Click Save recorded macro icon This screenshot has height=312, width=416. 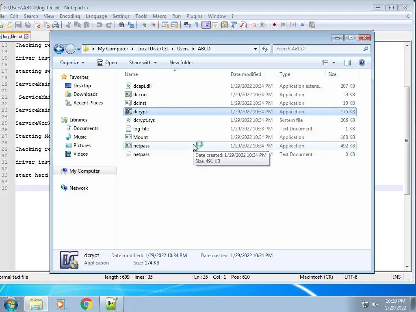click(x=312, y=25)
